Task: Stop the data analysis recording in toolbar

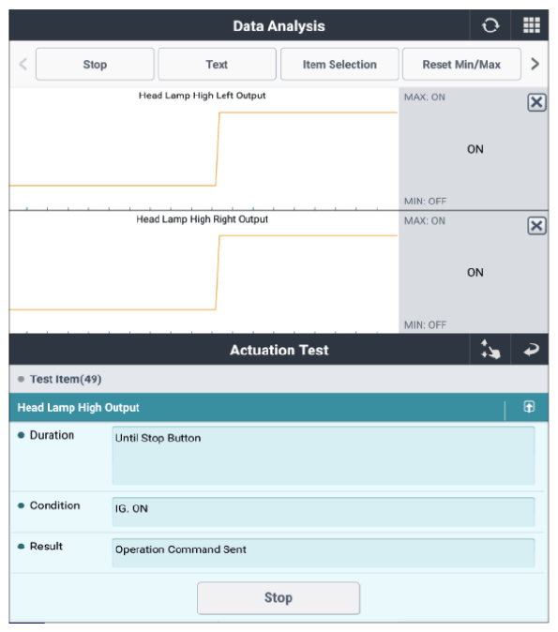Action: click(95, 64)
